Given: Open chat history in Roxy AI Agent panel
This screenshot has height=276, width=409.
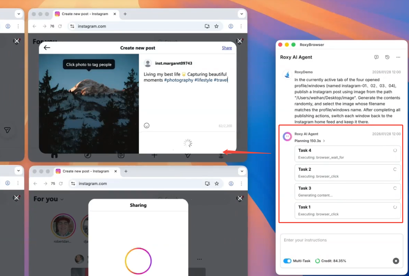Looking at the screenshot, I should (387, 57).
